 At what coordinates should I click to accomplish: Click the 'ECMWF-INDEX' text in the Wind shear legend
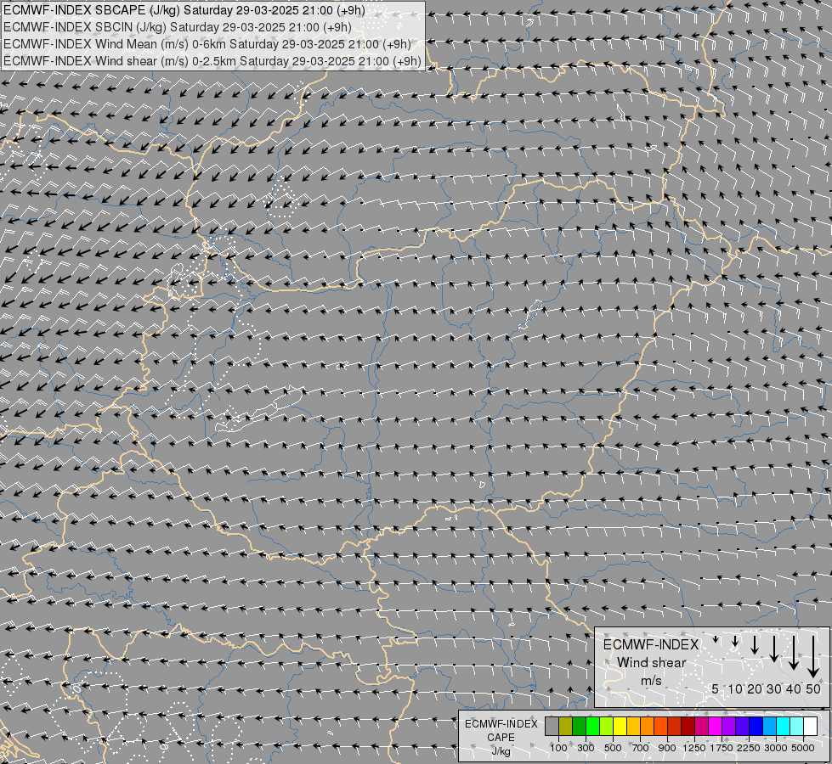pos(651,644)
